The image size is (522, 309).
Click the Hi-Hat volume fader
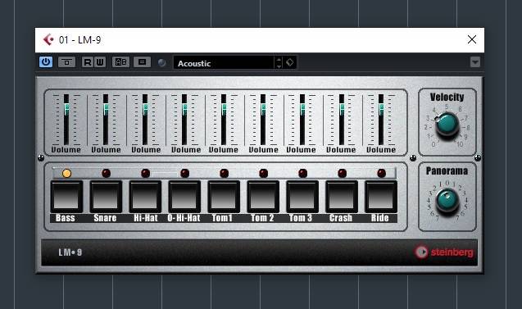point(145,108)
